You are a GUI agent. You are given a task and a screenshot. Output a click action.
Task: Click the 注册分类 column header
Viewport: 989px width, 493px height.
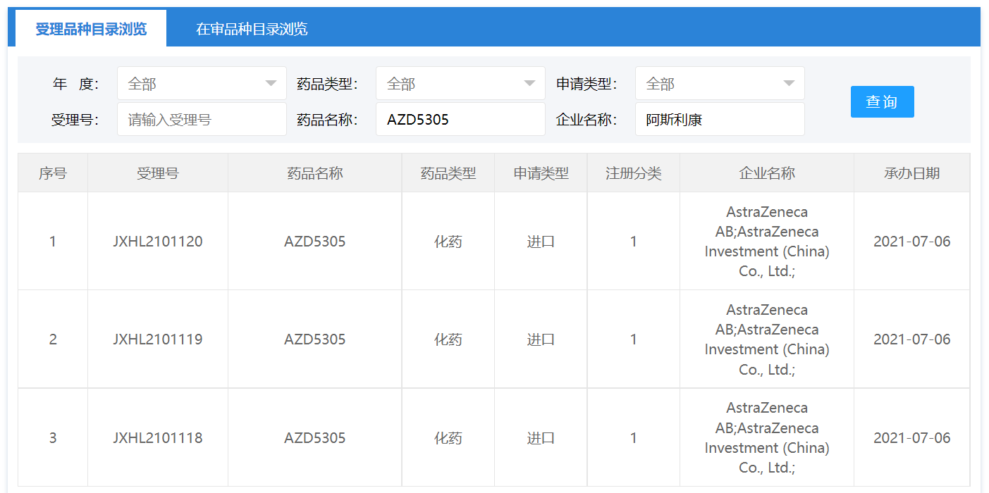(634, 173)
